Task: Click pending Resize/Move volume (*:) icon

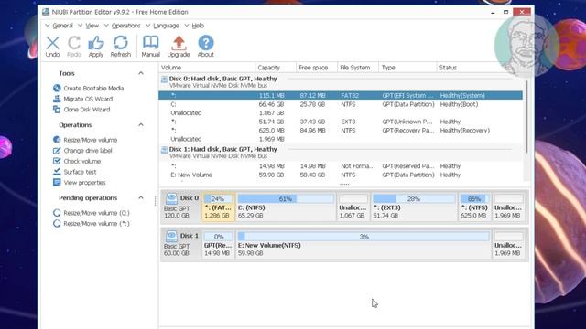Action: (x=57, y=223)
